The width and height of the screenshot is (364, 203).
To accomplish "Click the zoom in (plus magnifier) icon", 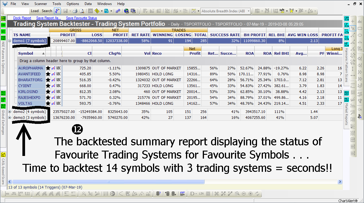I will click(251, 194).
